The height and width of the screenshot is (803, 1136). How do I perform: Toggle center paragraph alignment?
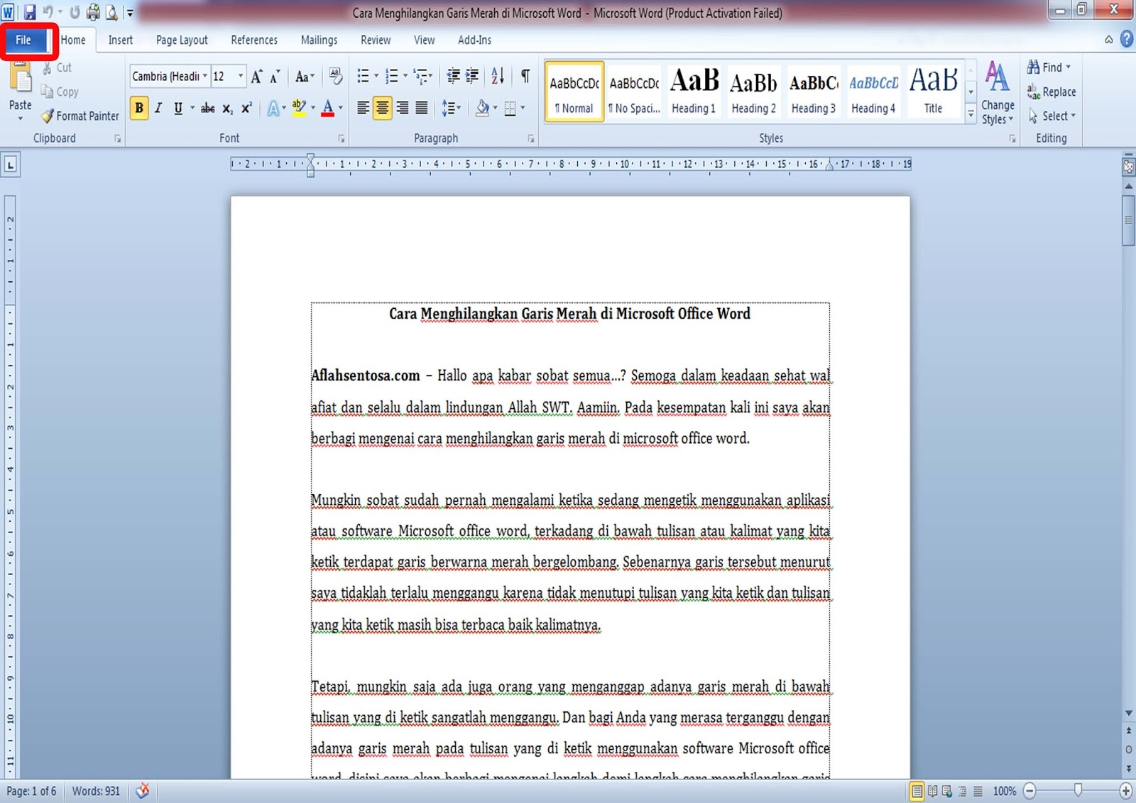(x=382, y=108)
